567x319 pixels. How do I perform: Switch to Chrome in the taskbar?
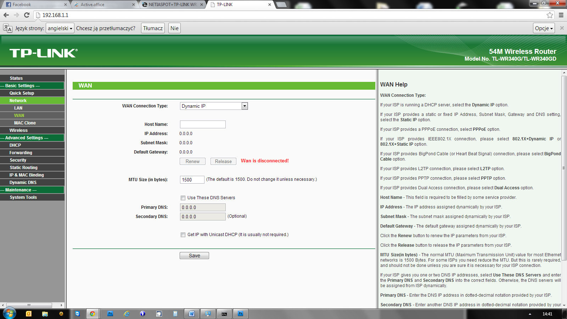(92, 314)
